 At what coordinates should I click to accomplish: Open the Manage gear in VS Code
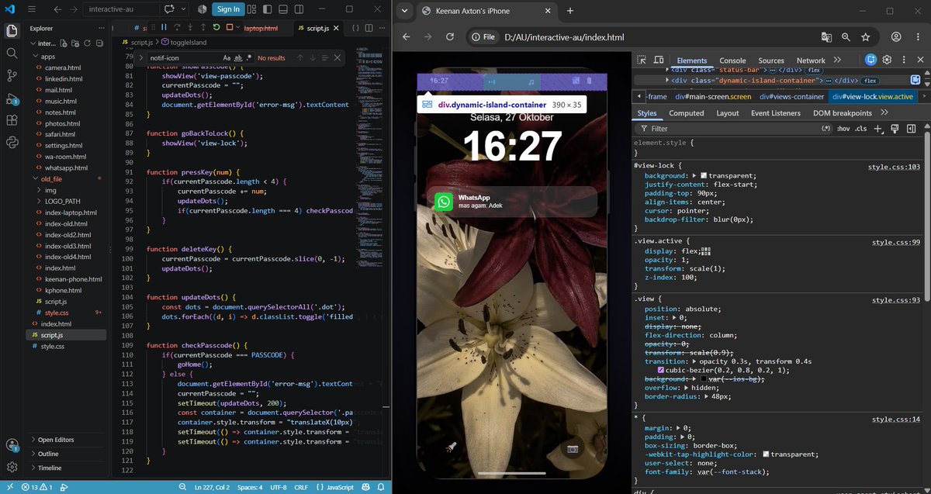[x=12, y=467]
